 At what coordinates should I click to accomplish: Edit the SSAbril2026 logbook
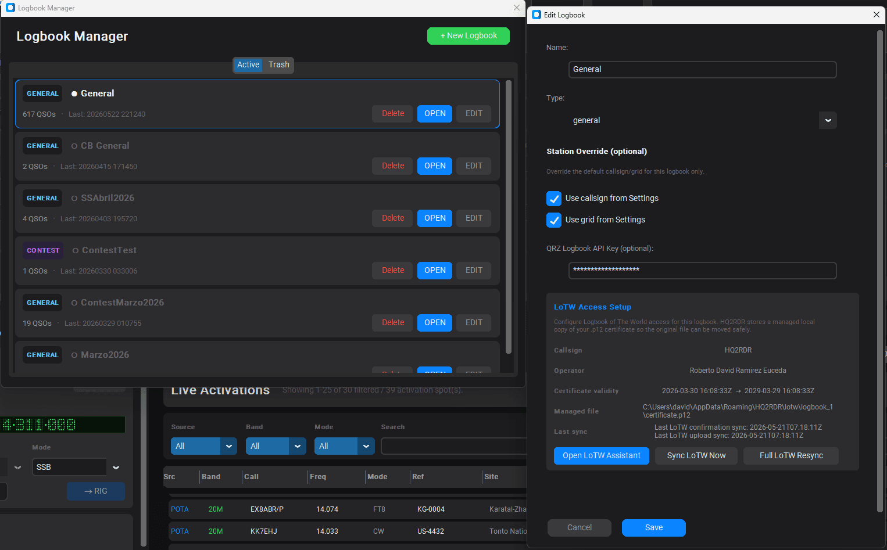pyautogui.click(x=474, y=218)
